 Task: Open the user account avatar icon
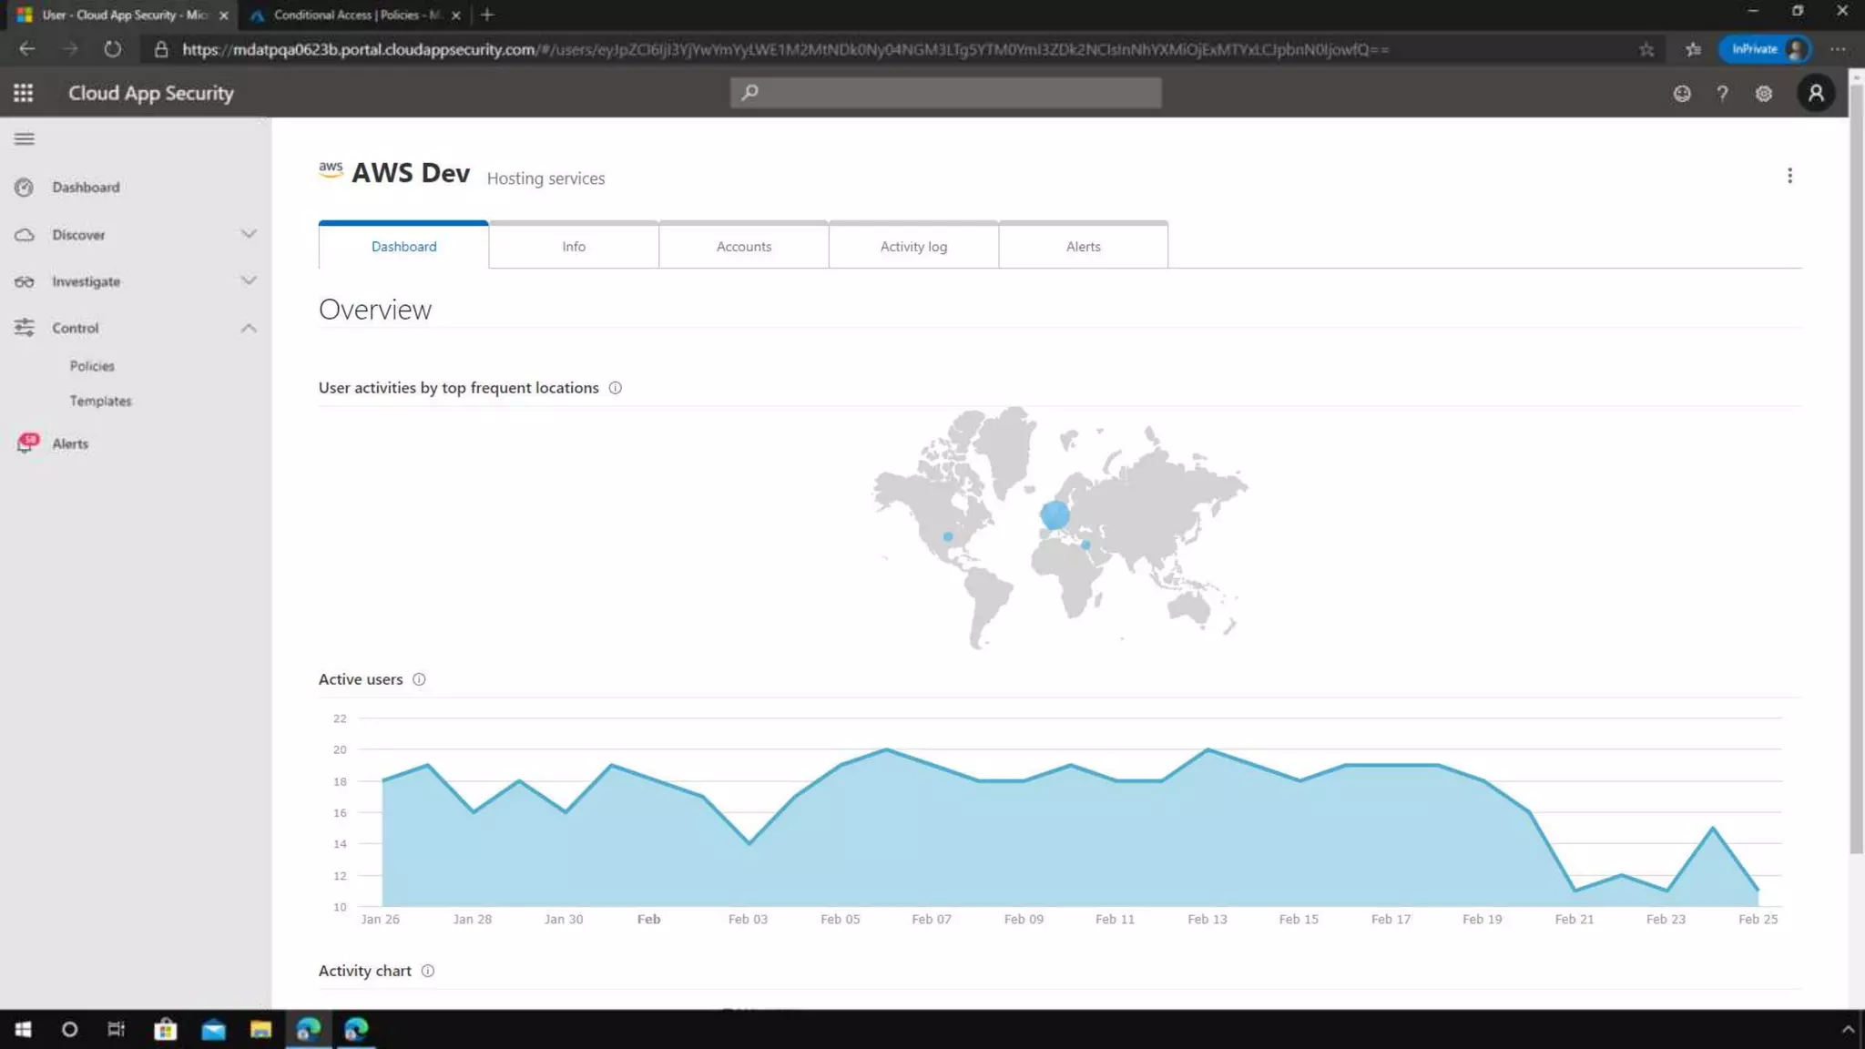[1816, 93]
